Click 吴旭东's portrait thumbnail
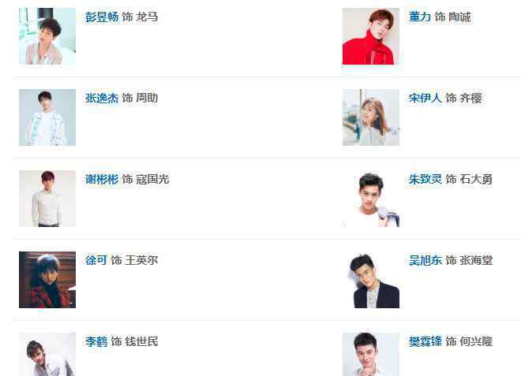 371,280
